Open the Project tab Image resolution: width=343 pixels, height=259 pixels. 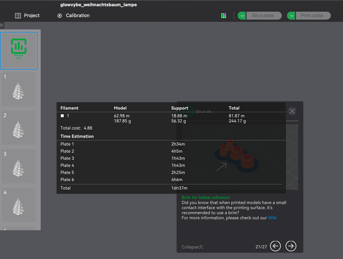[x=27, y=15]
